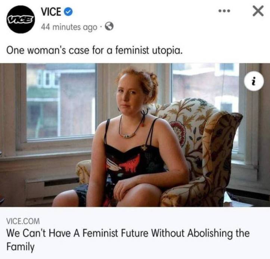
Task: Open the VICE page name link
Action: [x=51, y=12]
